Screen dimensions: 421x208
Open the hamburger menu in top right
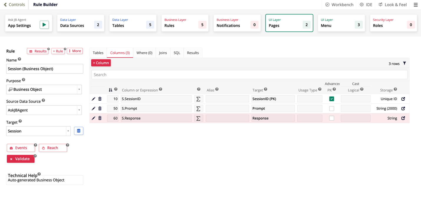coord(415,5)
